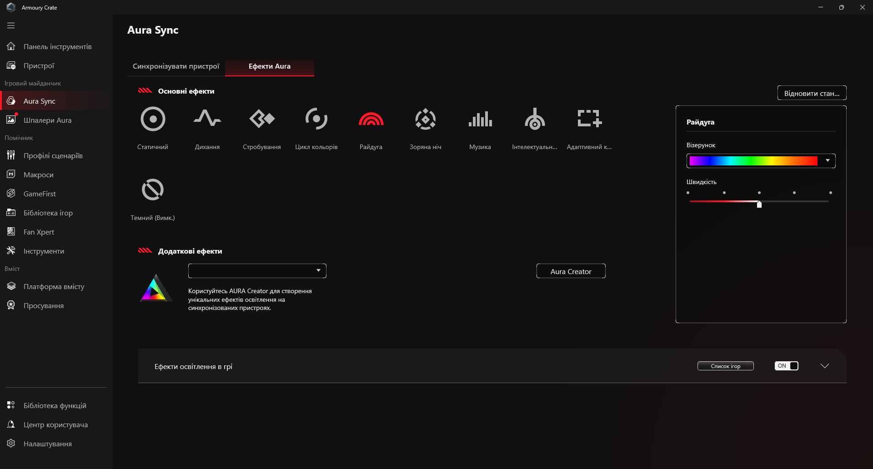
Task: Restore down the Armoury Crate window
Action: coord(842,7)
